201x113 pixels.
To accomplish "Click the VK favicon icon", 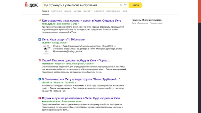I will coord(40,39).
